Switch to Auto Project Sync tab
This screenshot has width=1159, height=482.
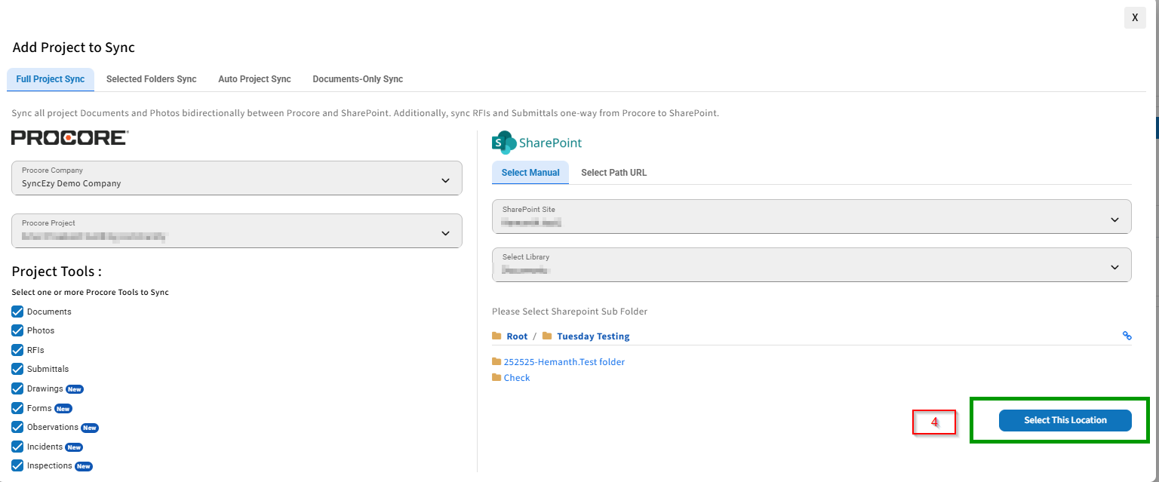coord(254,79)
